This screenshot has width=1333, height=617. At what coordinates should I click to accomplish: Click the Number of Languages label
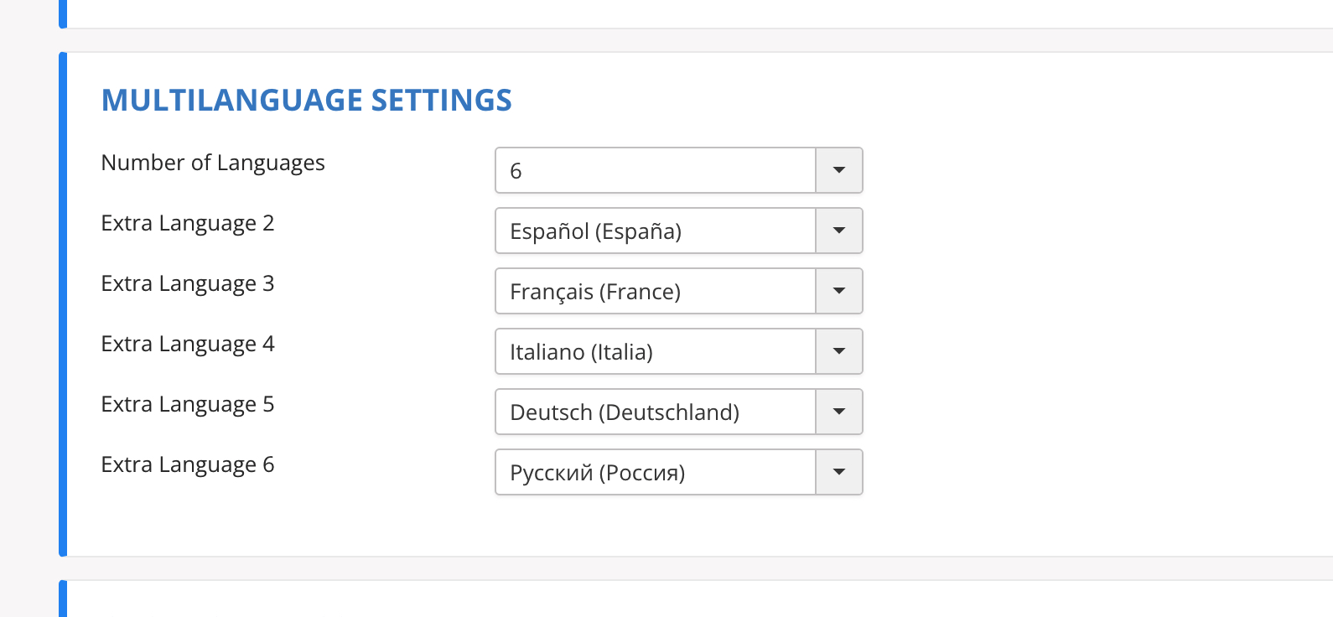[213, 163]
